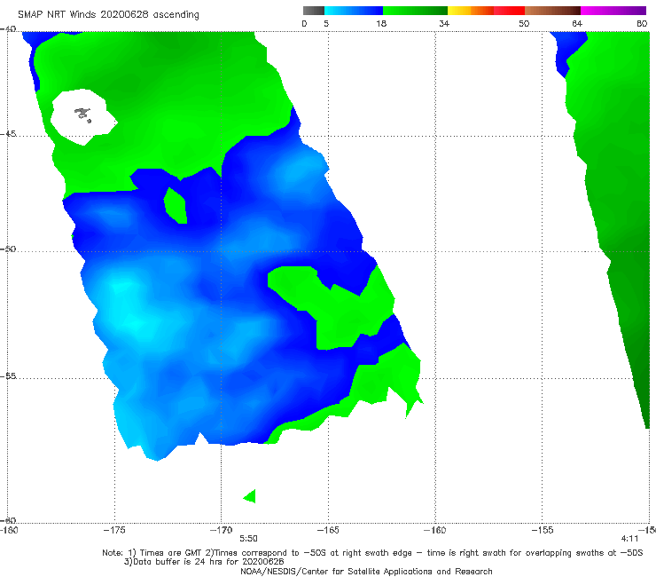The height and width of the screenshot is (577, 656).
Task: Select the gray 0-5 color bar segment
Action: 314,11
